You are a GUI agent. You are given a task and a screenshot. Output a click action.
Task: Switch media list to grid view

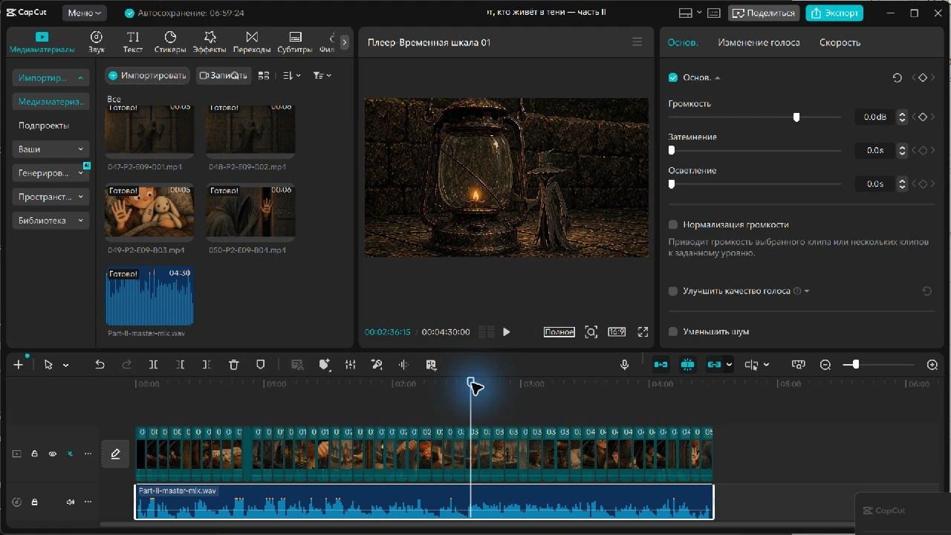tap(264, 75)
